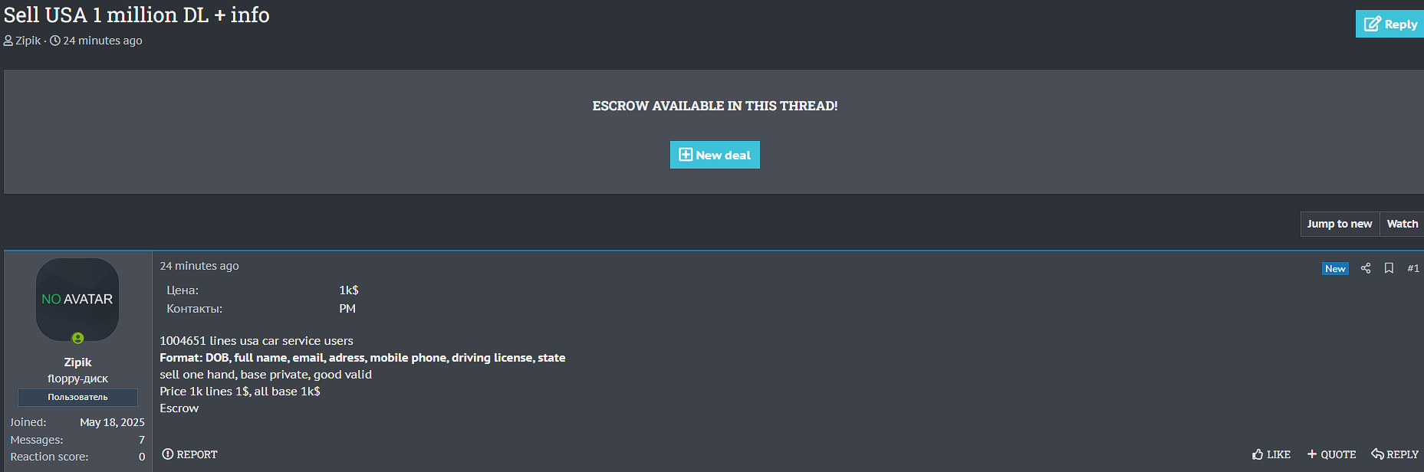The height and width of the screenshot is (472, 1424).
Task: Like the post with the thumbs-up icon
Action: 1258,454
